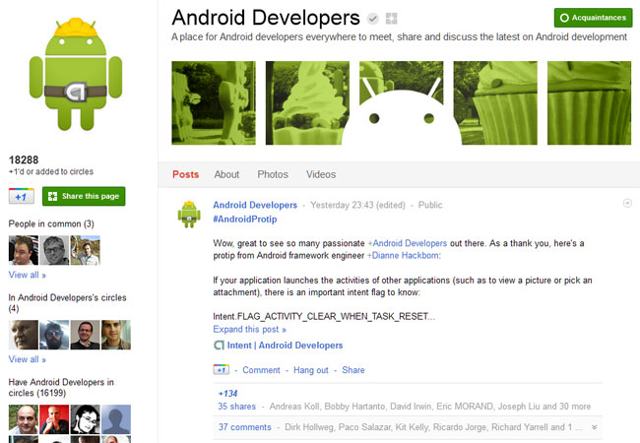Screen dimensions: 640x443
Task: Open the bald man avatar in followers list
Action: pos(24,419)
